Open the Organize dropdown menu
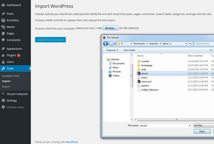Screen dimensions: 214x144 112,50
